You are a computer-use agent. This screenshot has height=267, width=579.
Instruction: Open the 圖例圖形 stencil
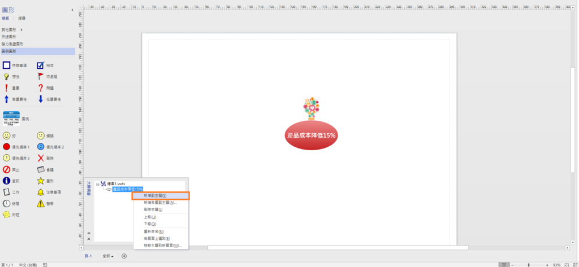[x=38, y=51]
